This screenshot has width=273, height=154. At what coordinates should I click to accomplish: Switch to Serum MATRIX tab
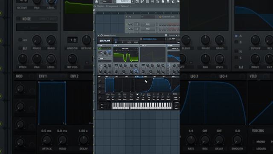129,41
